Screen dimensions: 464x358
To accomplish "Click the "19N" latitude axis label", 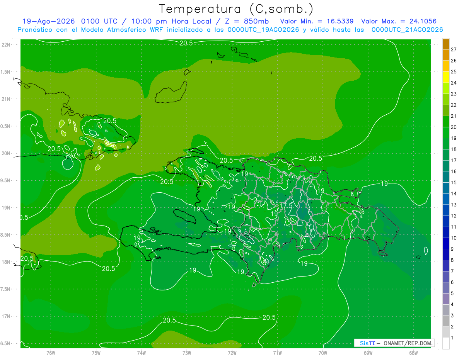I will [6, 208].
